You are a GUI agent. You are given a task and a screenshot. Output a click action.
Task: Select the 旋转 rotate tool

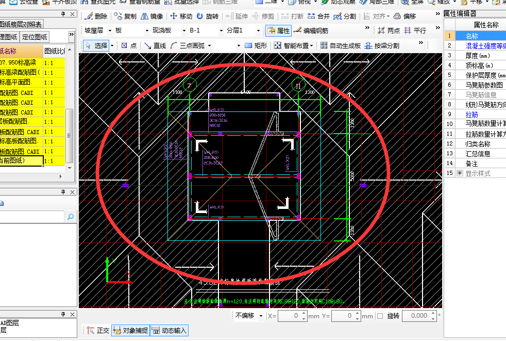208,16
